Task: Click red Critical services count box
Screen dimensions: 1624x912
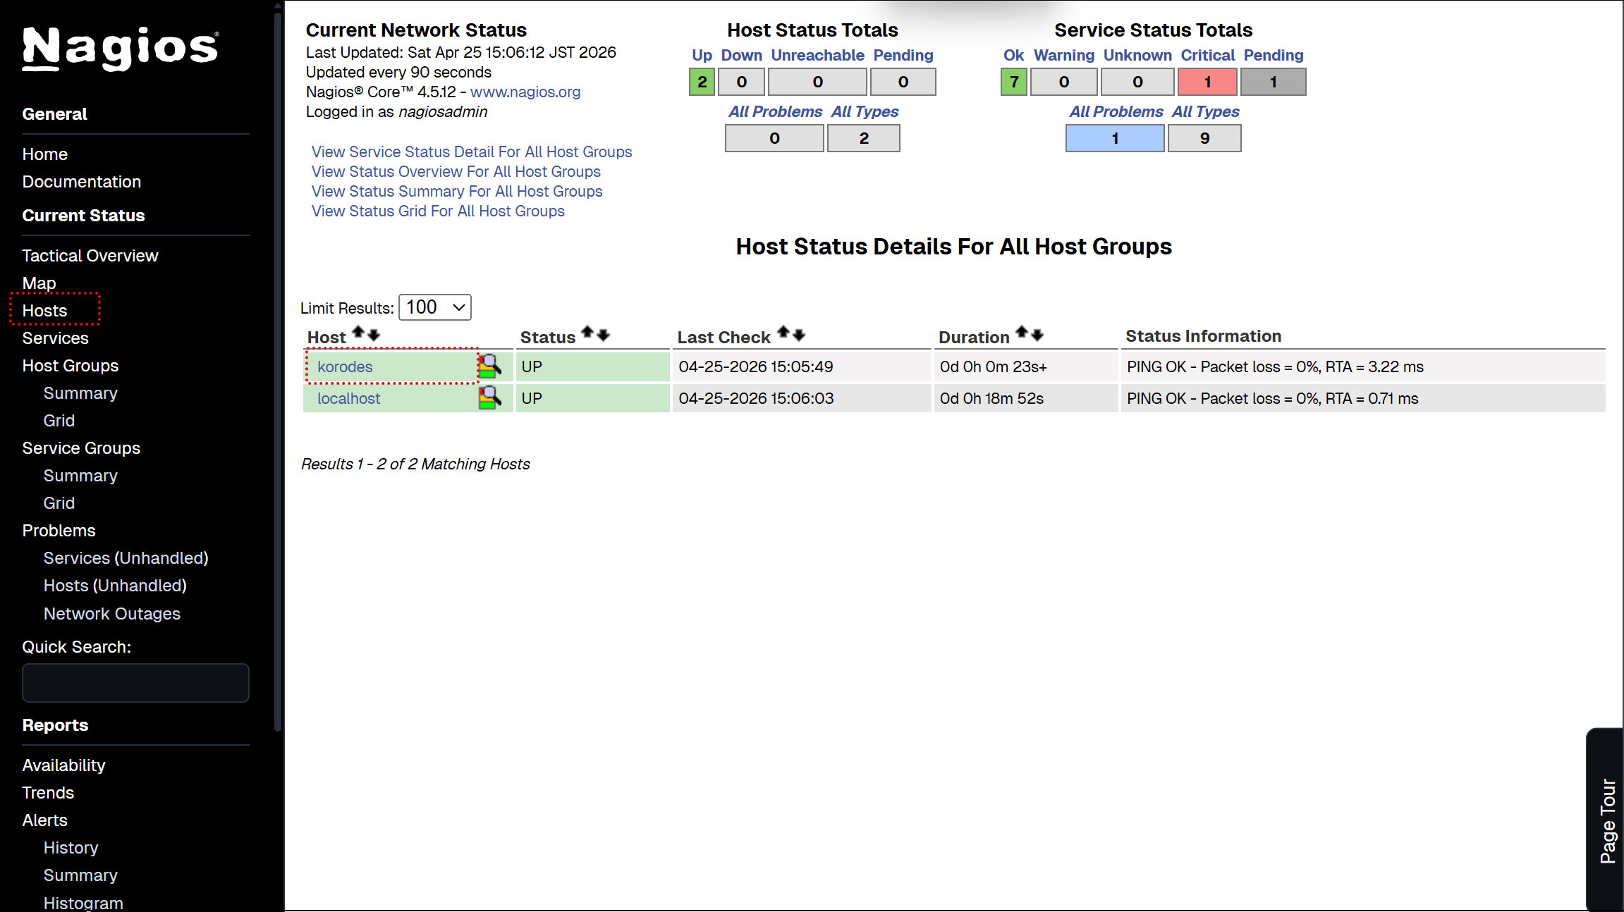Action: click(x=1207, y=82)
